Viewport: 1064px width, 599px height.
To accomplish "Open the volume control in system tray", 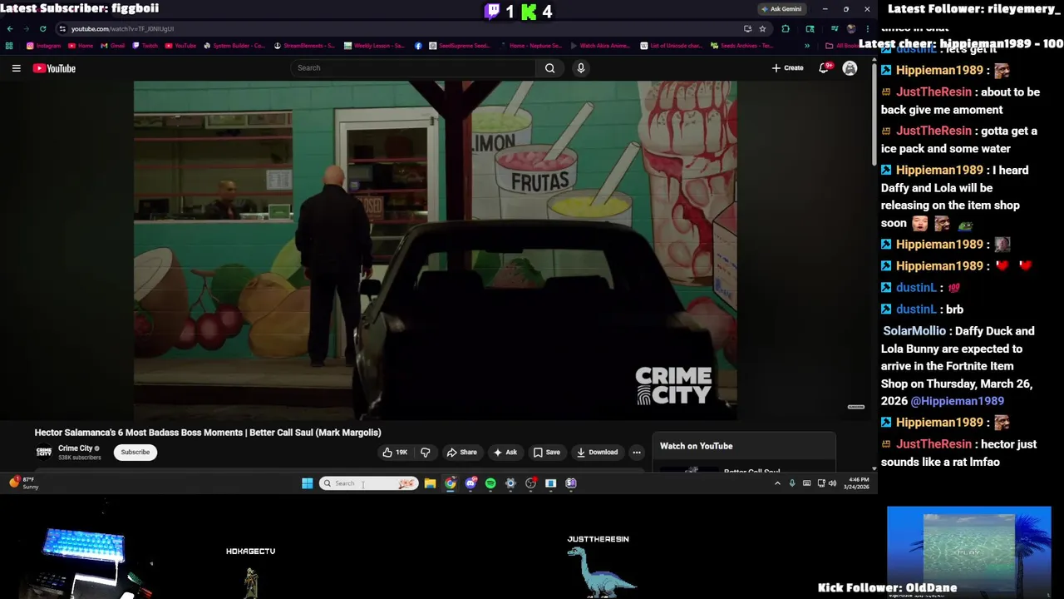I will (x=832, y=483).
